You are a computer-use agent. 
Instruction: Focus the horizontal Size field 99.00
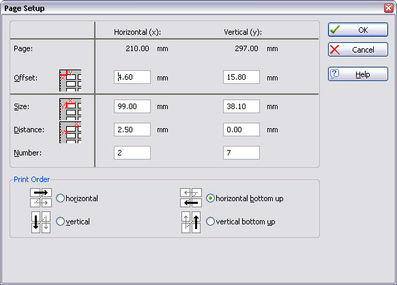[132, 106]
